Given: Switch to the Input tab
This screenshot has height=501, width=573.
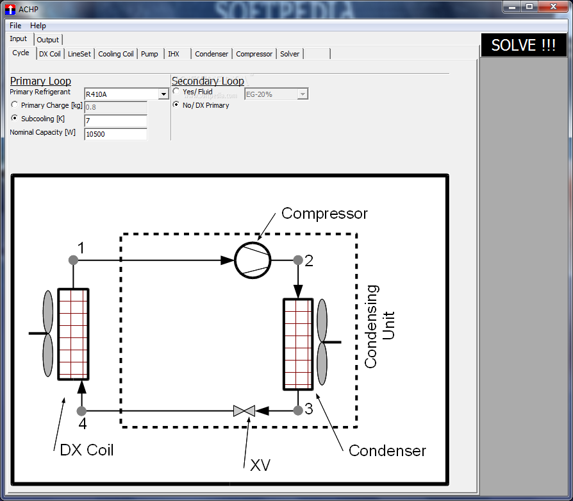Looking at the screenshot, I should [19, 38].
